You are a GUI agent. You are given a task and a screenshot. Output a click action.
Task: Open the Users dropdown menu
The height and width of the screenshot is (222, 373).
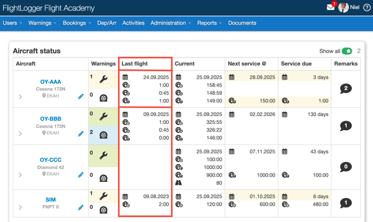(x=12, y=23)
